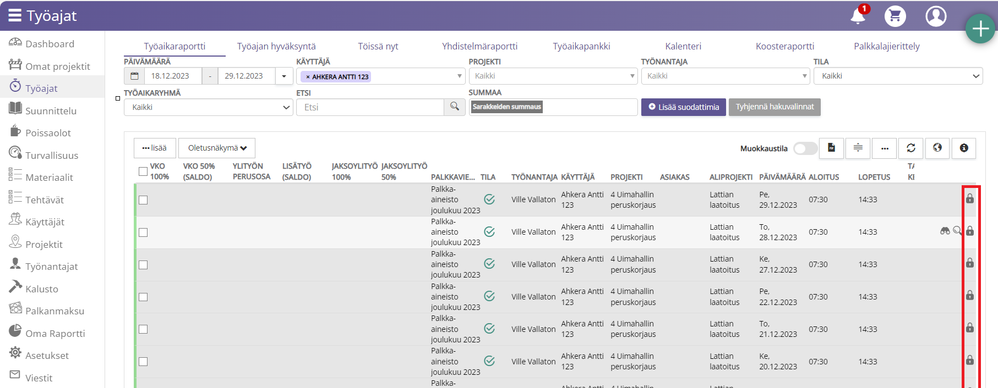Select the checkbox for the 28.12.2023 row

[x=143, y=232]
